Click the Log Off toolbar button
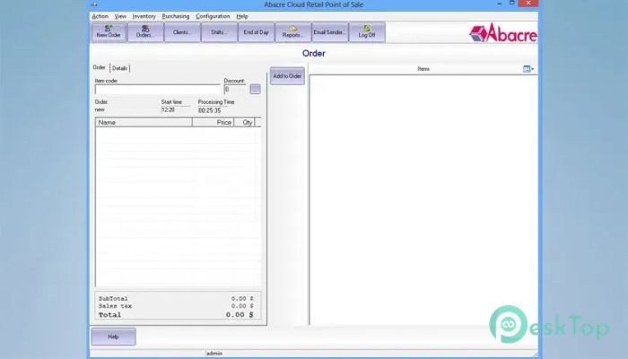Viewport: 628px width, 359px height. coord(367,32)
